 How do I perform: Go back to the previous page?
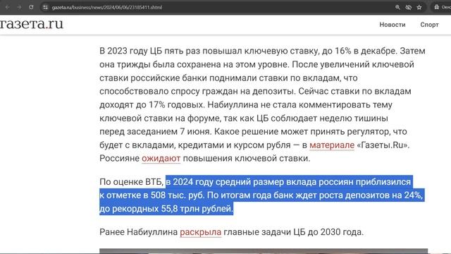(x=8, y=7)
